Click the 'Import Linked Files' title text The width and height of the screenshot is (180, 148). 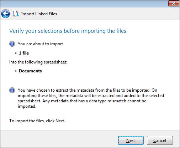pos(39,14)
